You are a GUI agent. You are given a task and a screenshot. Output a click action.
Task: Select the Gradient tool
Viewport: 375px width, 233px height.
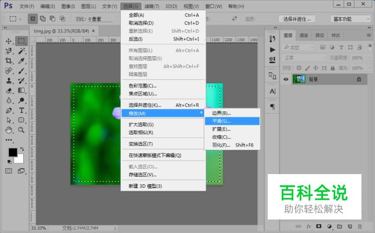click(22, 91)
